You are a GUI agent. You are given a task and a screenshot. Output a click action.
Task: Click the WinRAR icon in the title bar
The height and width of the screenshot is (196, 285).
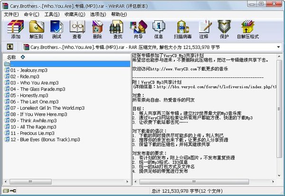pos(5,6)
